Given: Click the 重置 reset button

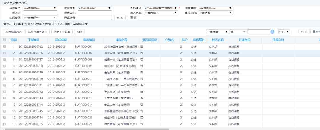Looking at the screenshot, I should (133, 17).
